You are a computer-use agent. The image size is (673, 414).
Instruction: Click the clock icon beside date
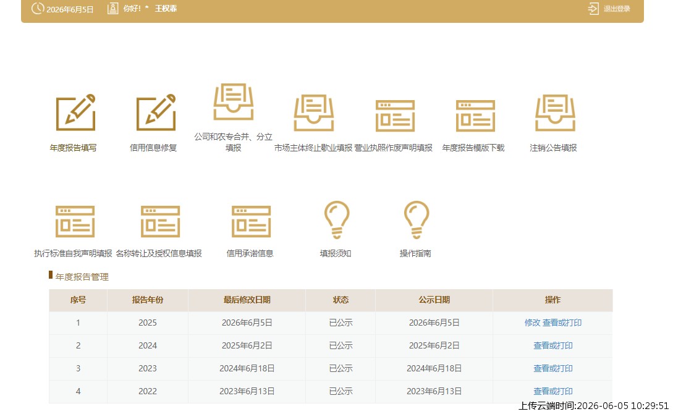pos(38,8)
